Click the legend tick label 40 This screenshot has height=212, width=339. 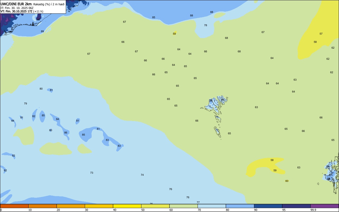[x=114, y=210]
